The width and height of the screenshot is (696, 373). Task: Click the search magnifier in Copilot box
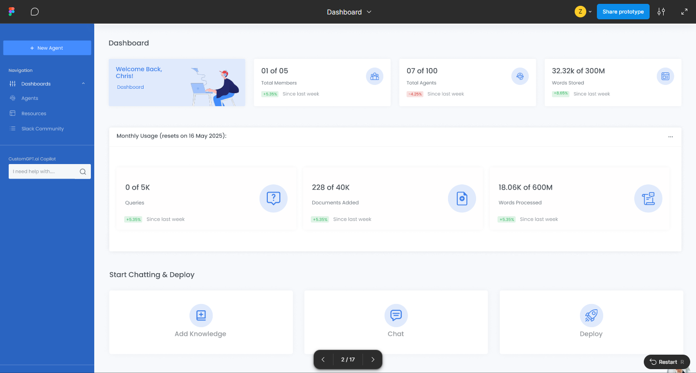click(83, 172)
